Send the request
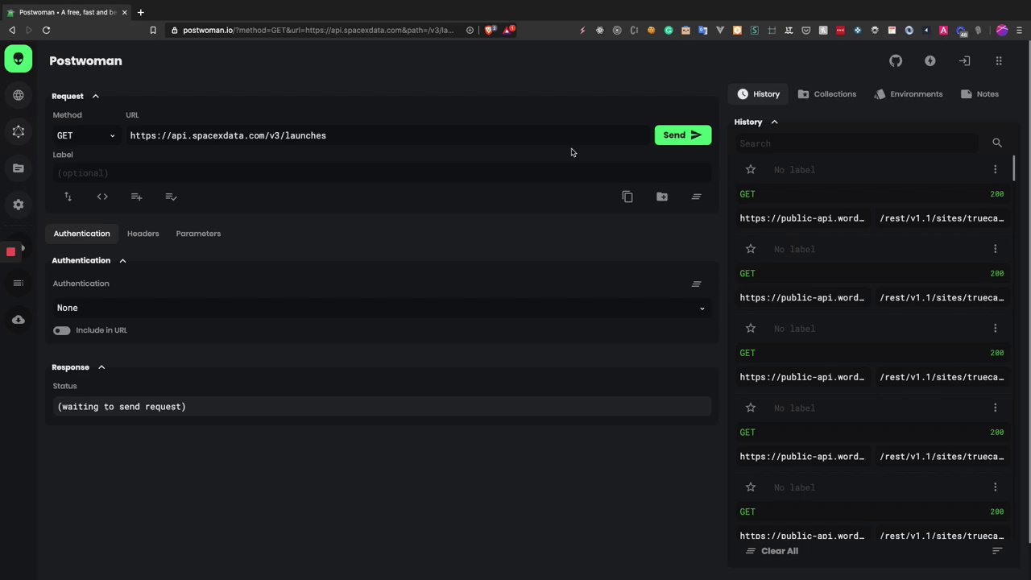 pyautogui.click(x=683, y=135)
